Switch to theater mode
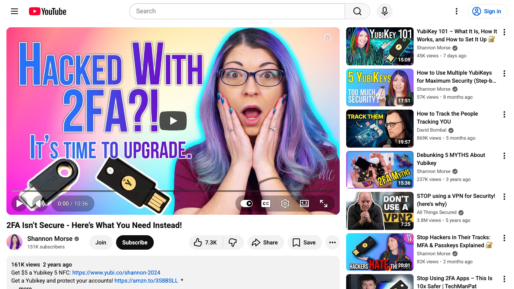The width and height of the screenshot is (514, 289). coord(304,204)
